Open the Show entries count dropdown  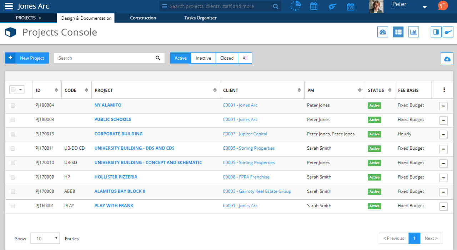pos(45,239)
